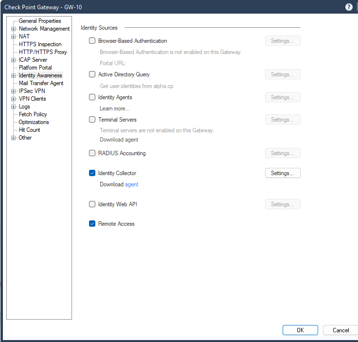
Task: Select Fetch Policy in the tree
Action: point(33,114)
